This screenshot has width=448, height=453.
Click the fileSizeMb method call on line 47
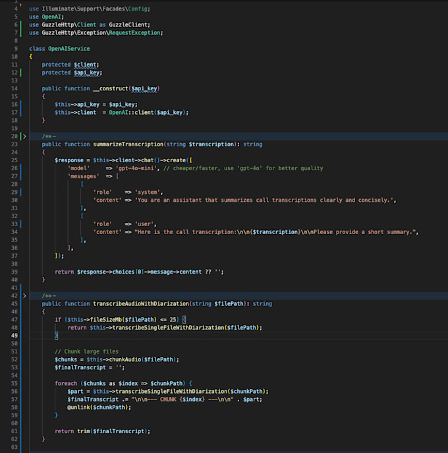105,320
